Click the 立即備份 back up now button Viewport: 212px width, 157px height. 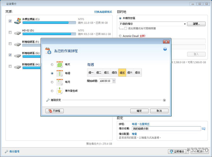(x=177, y=151)
